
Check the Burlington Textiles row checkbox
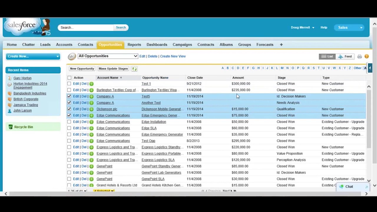point(69,90)
